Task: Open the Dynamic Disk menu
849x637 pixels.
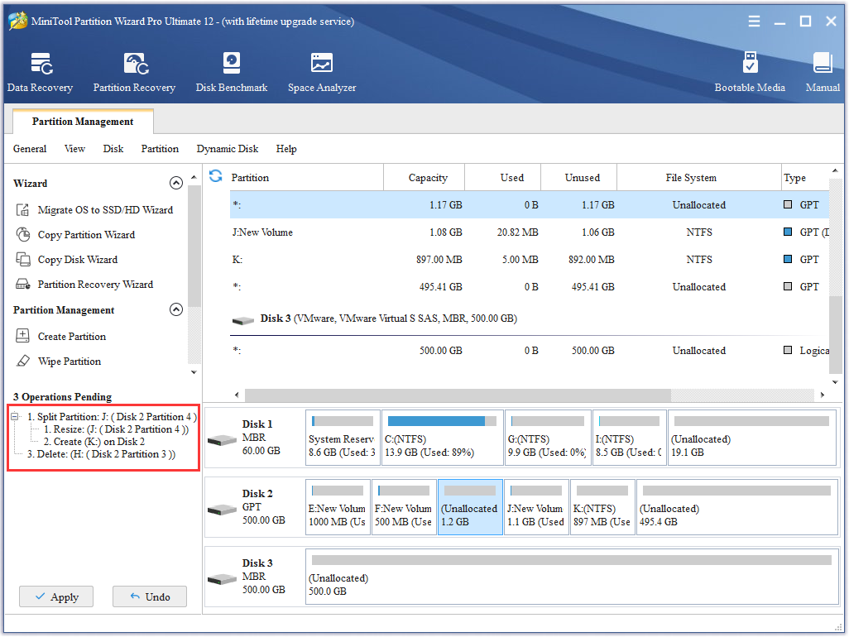Action: (x=228, y=149)
